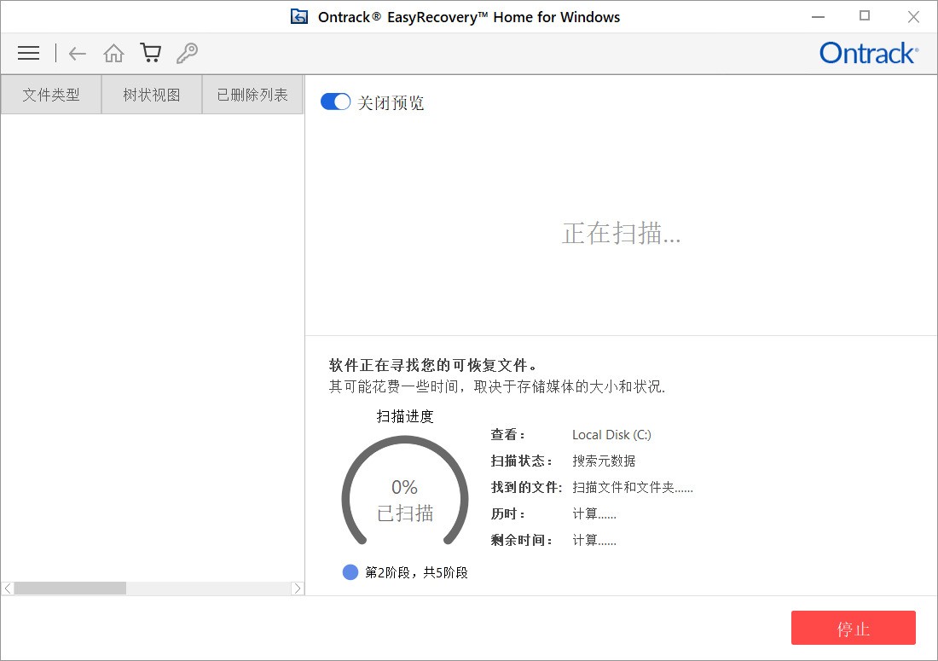Viewport: 938px width, 661px height.
Task: Go to the home screen icon
Action: (113, 53)
